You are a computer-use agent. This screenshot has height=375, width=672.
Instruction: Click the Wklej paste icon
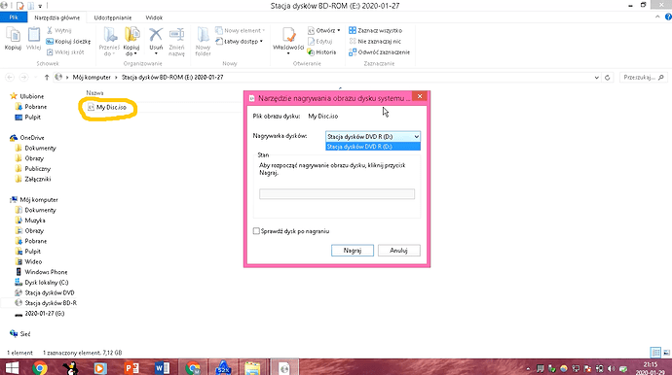[33, 39]
